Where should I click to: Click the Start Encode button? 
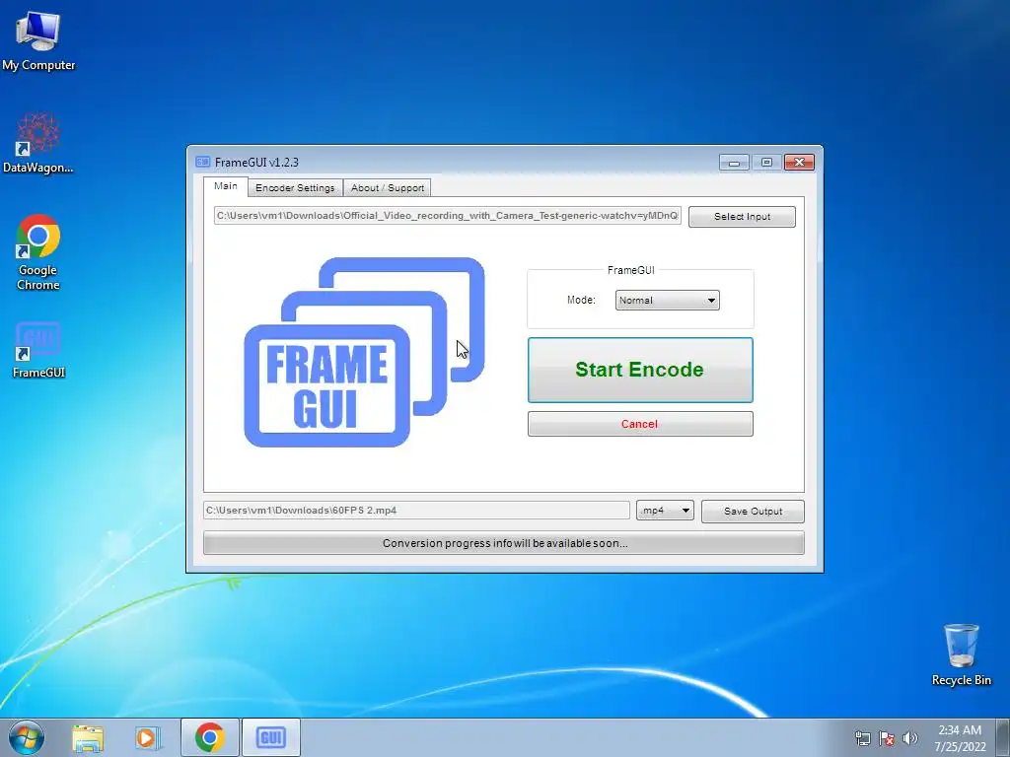coord(640,371)
